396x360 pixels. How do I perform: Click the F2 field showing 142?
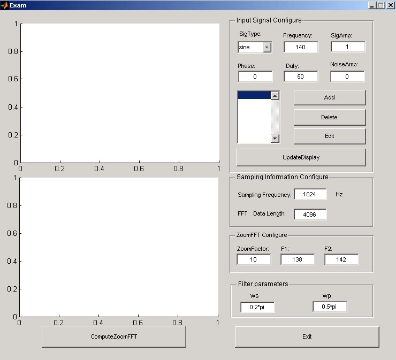point(341,259)
